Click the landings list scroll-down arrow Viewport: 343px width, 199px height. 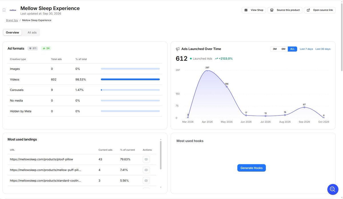point(161,187)
